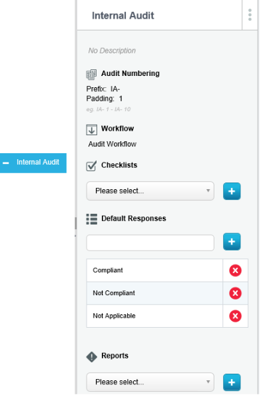Click the panel splitter handle
Screen dimensions: 261x397
(x=75, y=223)
